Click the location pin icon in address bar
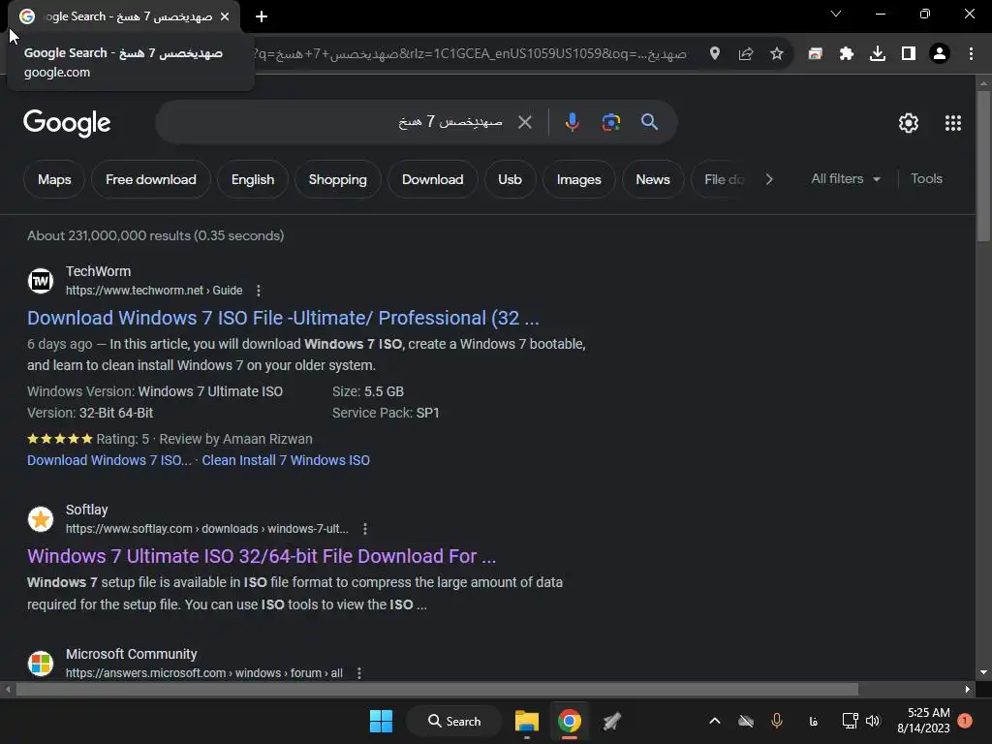The image size is (992, 744). point(715,54)
